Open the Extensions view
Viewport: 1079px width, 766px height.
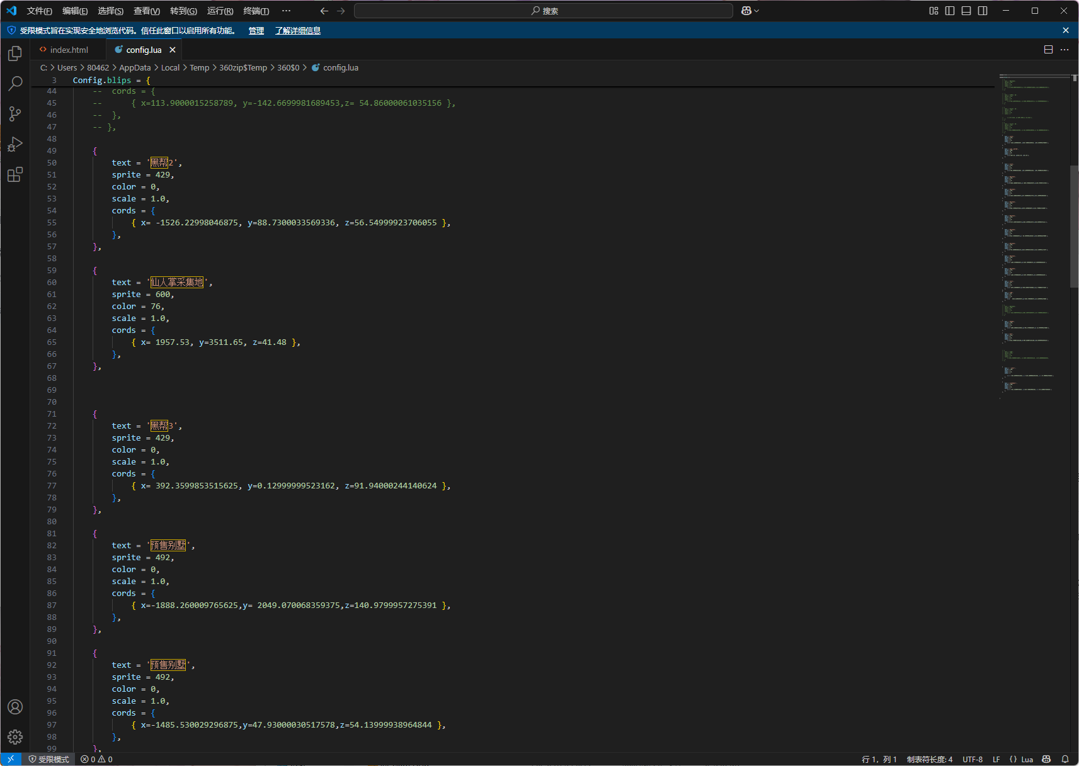(x=15, y=174)
